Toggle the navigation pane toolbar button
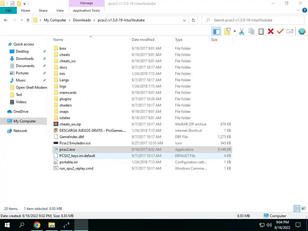 (x=216, y=31)
